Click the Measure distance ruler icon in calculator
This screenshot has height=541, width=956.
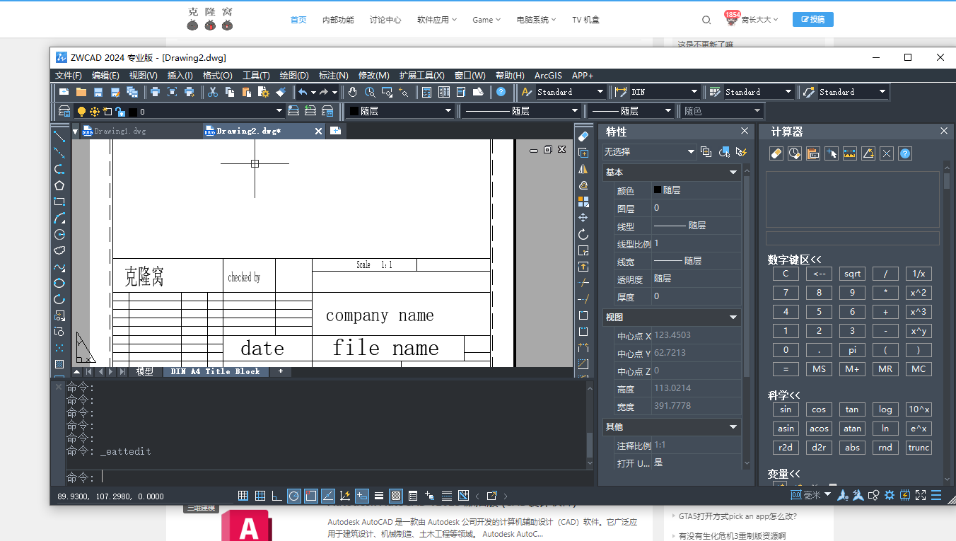pos(850,153)
